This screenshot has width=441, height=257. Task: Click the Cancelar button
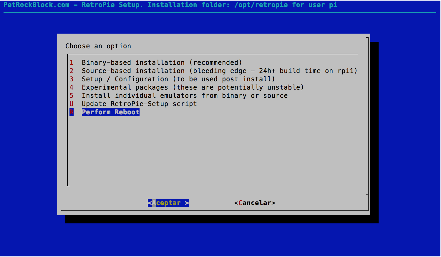(x=255, y=203)
